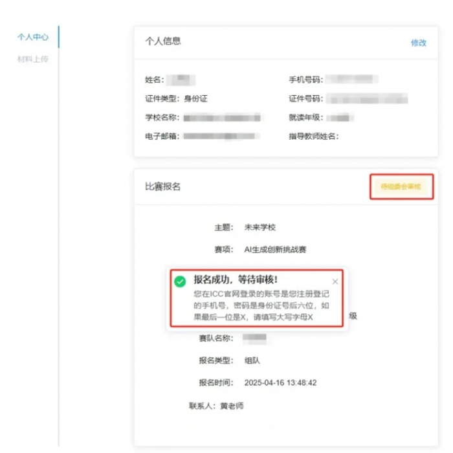Click the 报名时间 timestamp 2025-04-16

point(280,383)
